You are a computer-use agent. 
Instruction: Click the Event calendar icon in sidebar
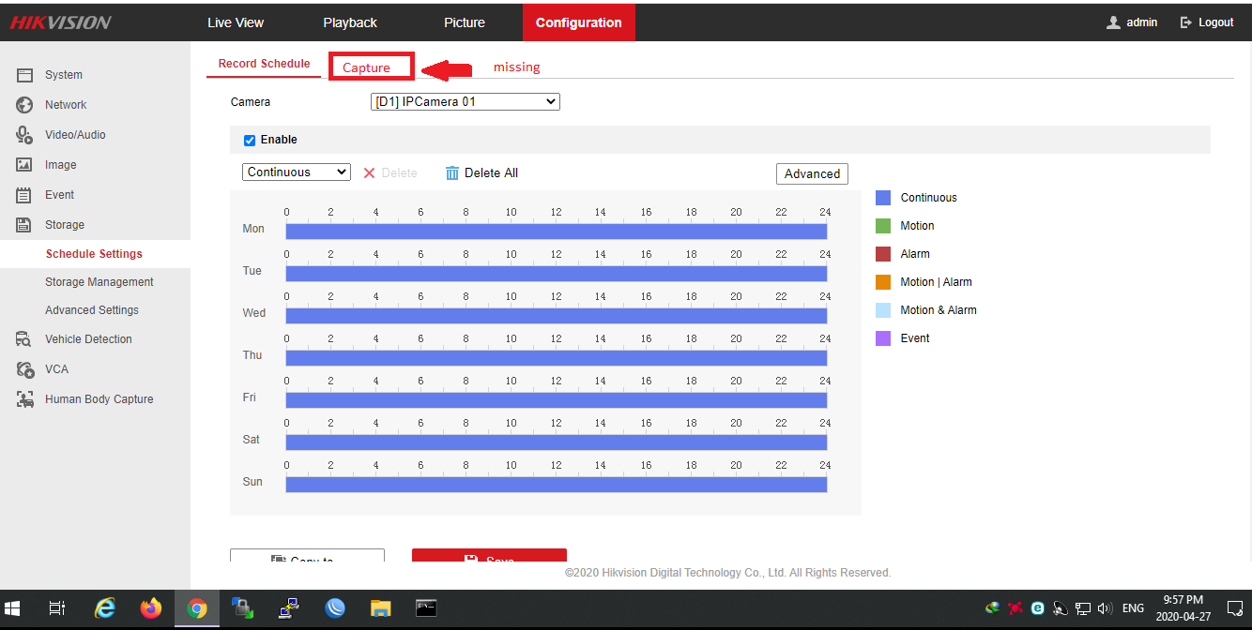pyautogui.click(x=25, y=195)
